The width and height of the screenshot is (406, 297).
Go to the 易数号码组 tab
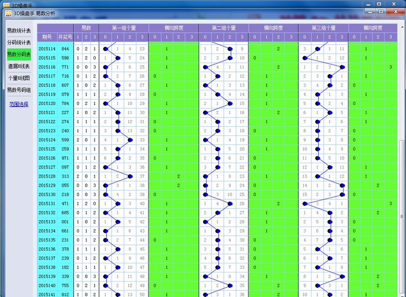[x=19, y=90]
